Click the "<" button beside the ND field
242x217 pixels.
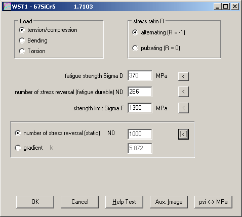coord(183,92)
